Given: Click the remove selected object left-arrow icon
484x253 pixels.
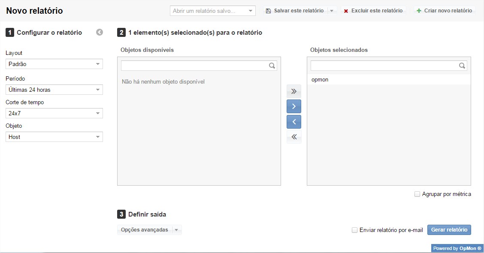Looking at the screenshot, I should pos(294,122).
